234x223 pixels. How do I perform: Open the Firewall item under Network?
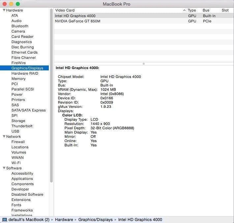coord(18,142)
